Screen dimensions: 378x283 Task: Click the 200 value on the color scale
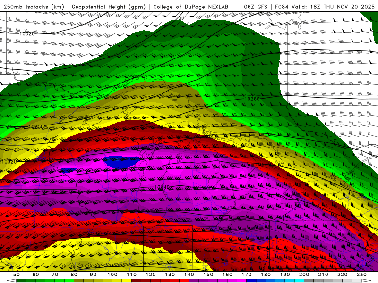click(x=304, y=275)
